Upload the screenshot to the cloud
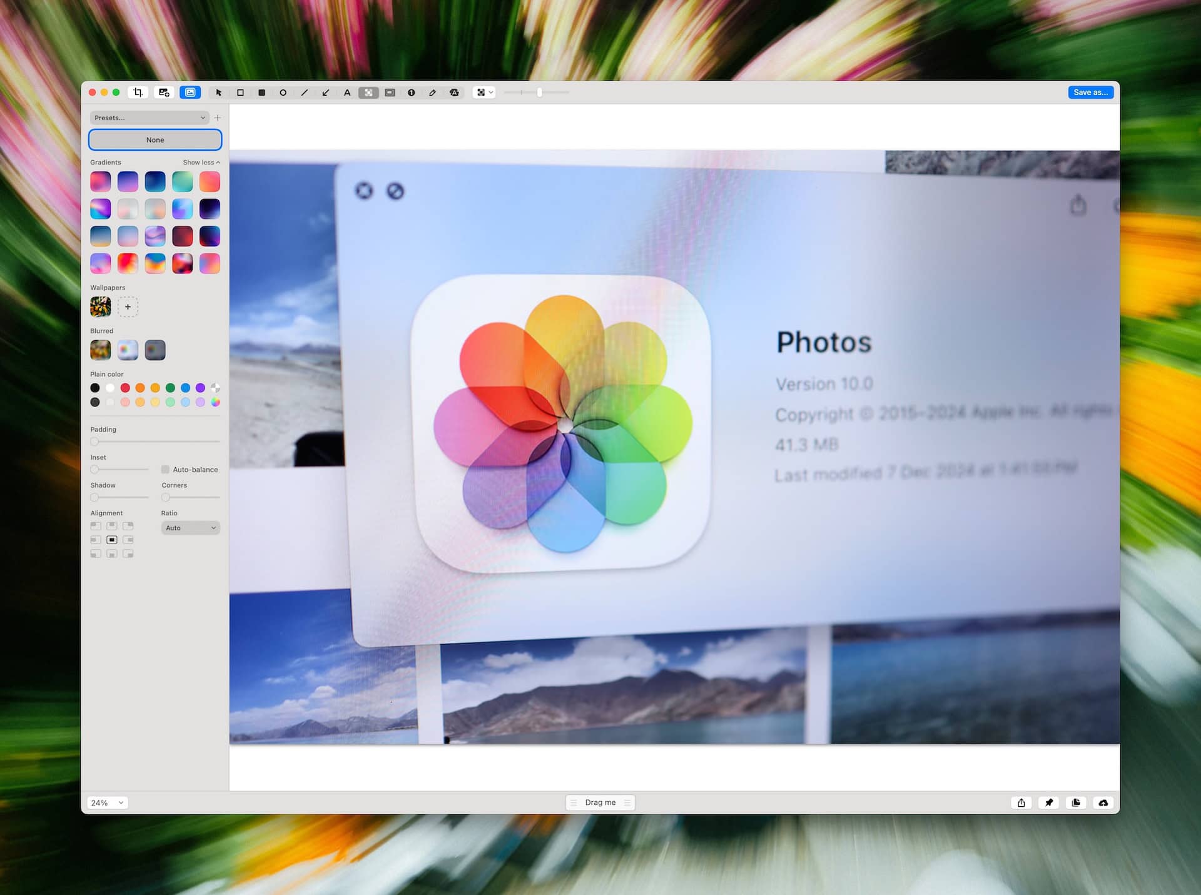The height and width of the screenshot is (895, 1201). click(1103, 802)
